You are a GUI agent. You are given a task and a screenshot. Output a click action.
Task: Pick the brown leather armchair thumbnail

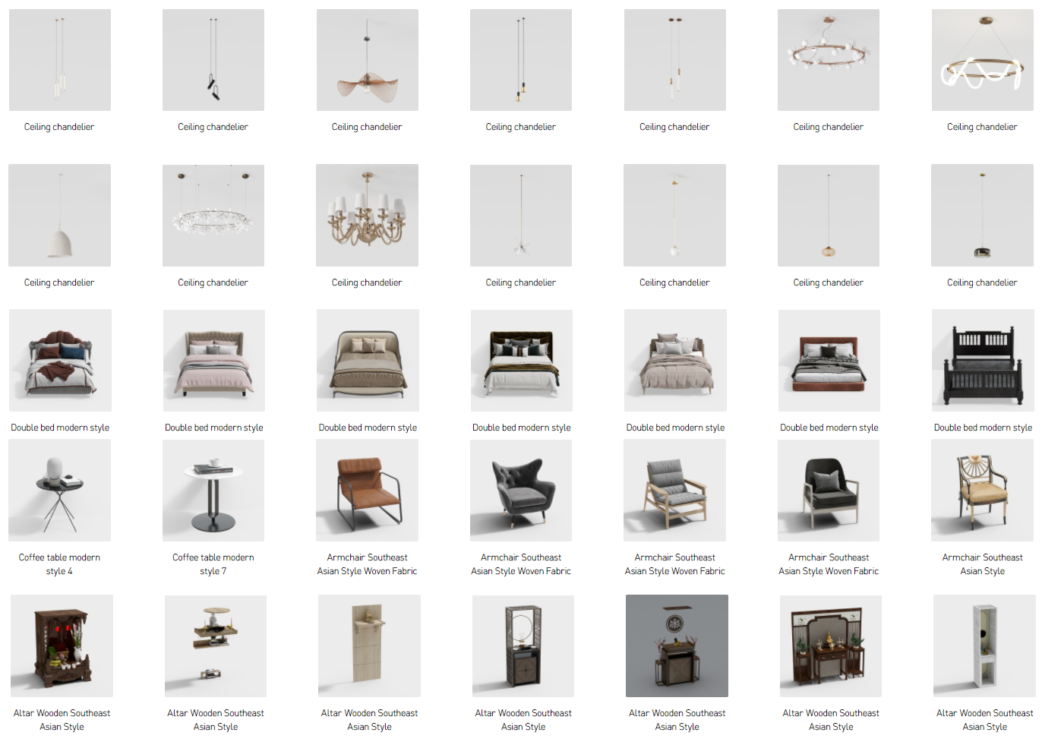[367, 491]
